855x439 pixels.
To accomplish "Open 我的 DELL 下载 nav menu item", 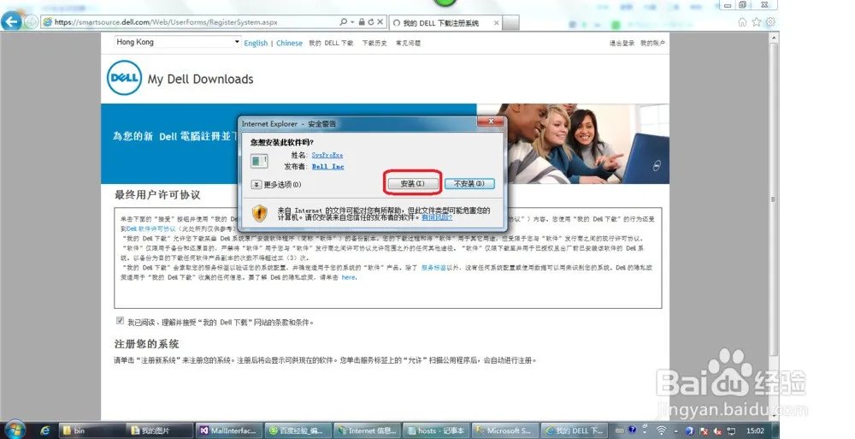I will pyautogui.click(x=330, y=43).
